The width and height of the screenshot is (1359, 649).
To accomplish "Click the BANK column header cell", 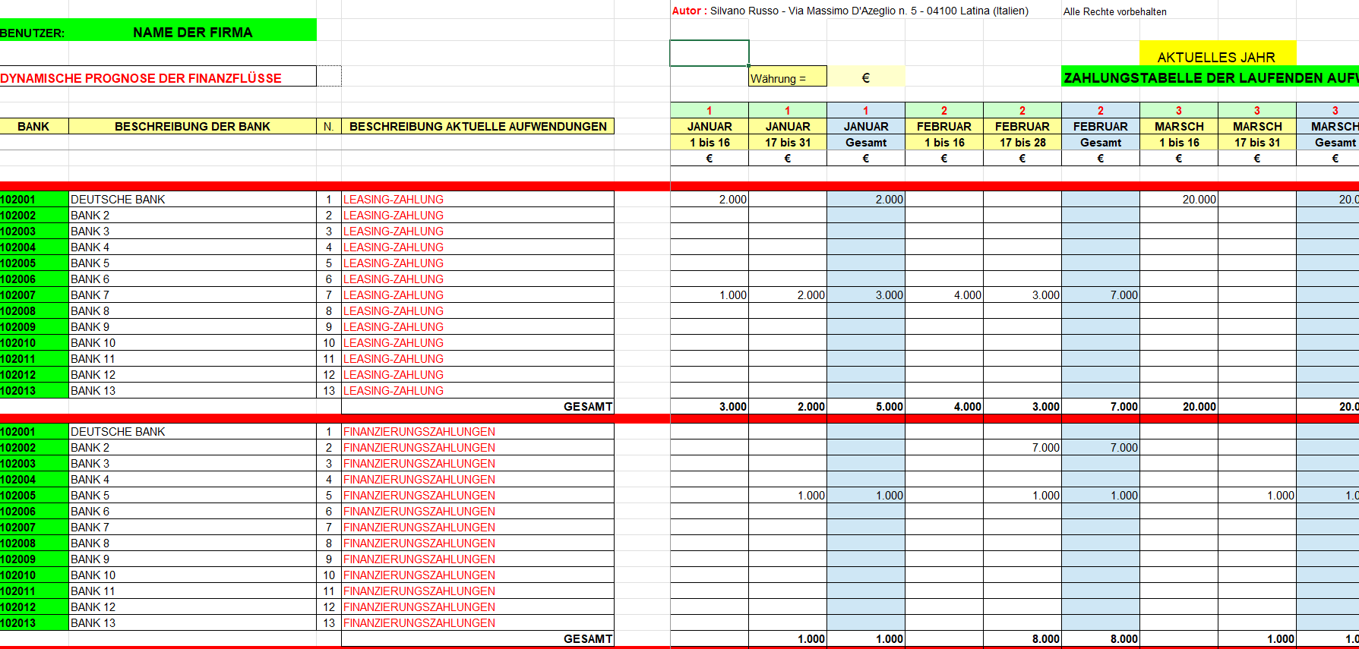I will (33, 126).
